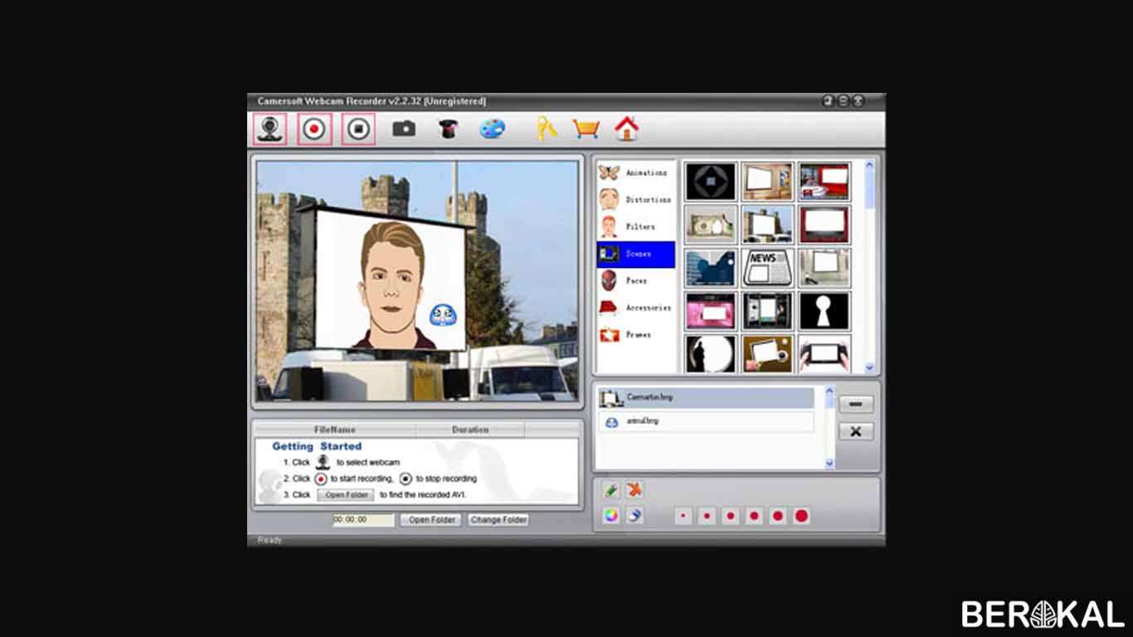Screen dimensions: 1133x637
Task: Go to homepage via house icon
Action: pos(627,128)
